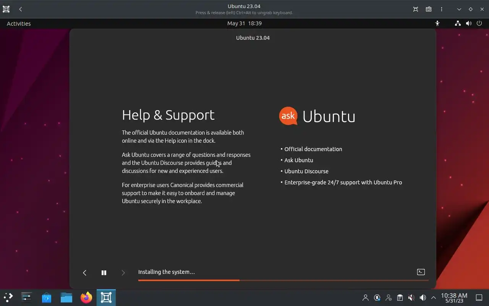Go back to Boxes collection view
This screenshot has width=489, height=306.
click(21, 9)
